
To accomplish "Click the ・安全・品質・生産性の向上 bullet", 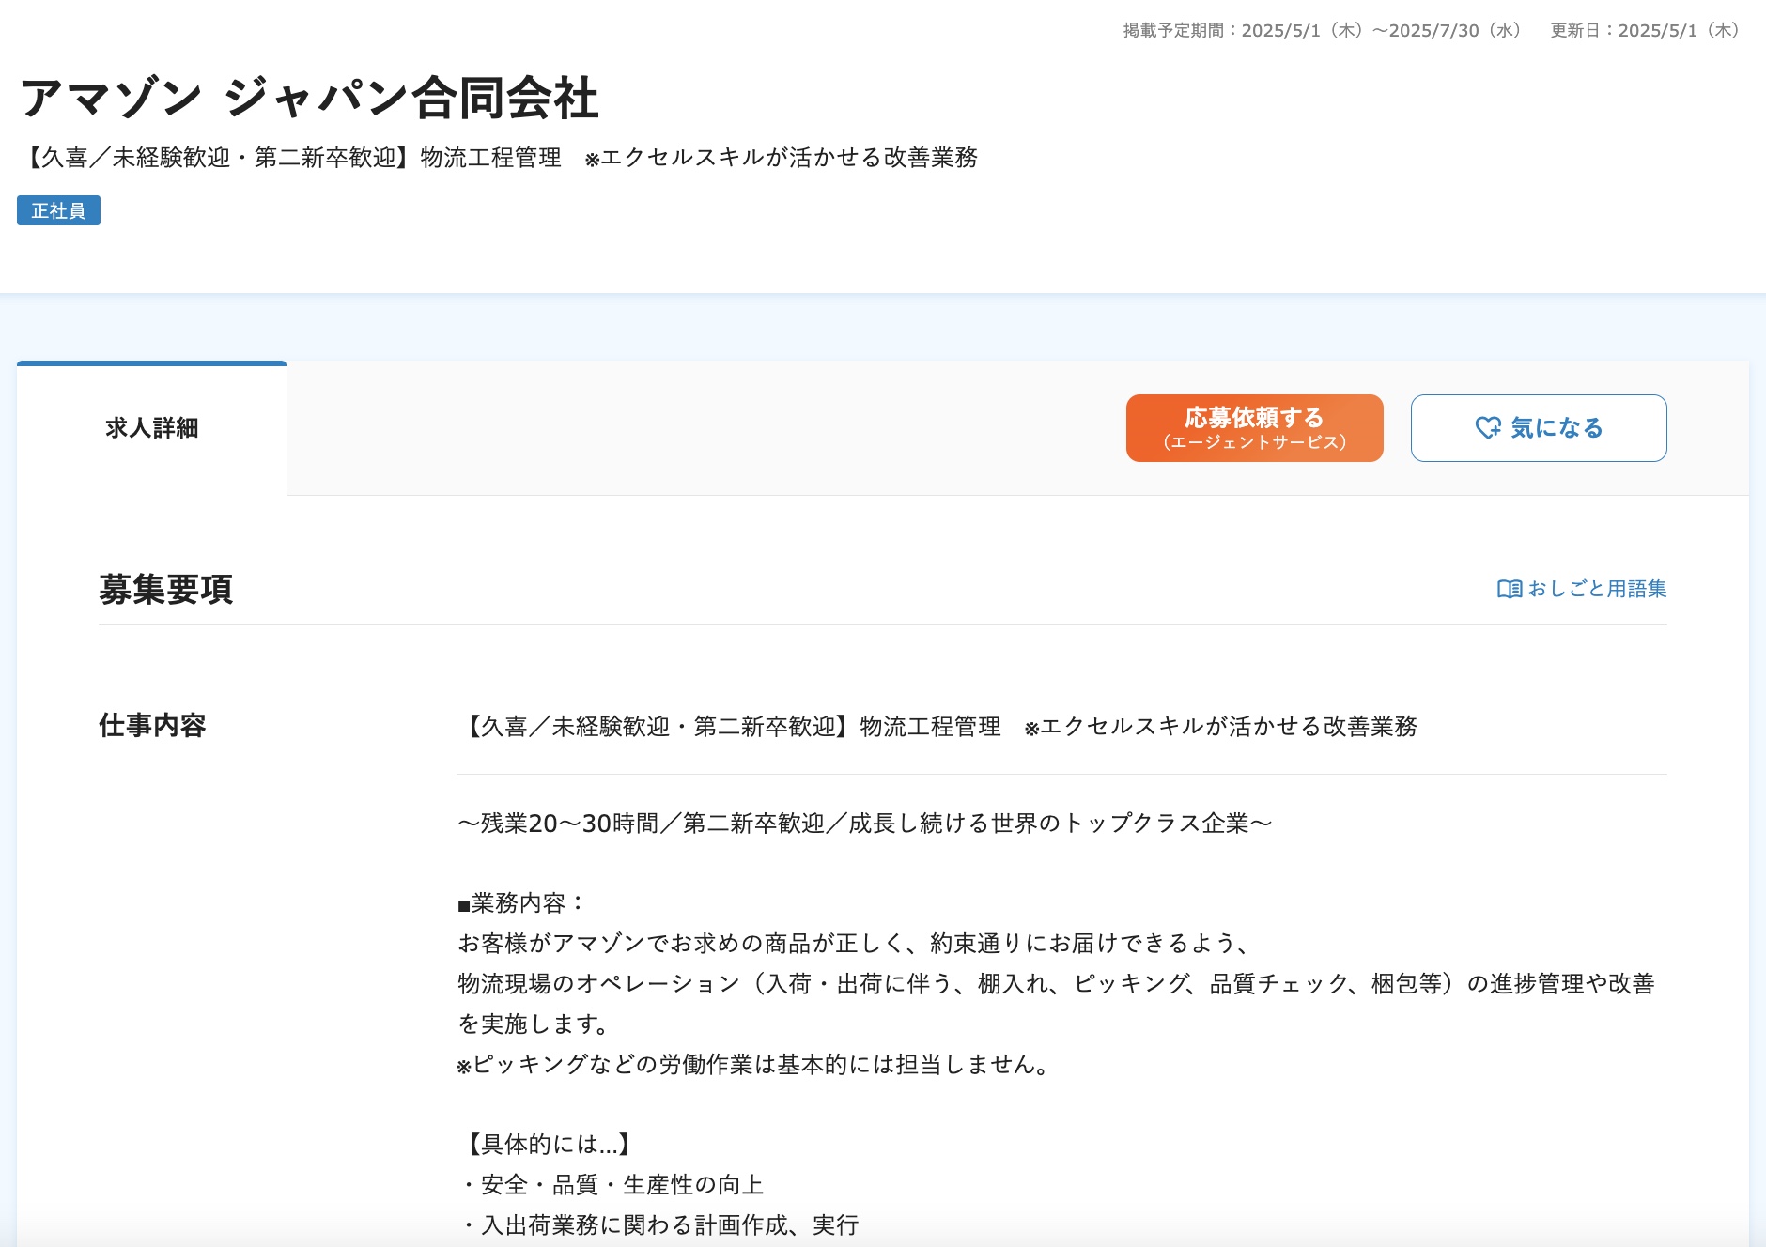I will (x=611, y=1185).
